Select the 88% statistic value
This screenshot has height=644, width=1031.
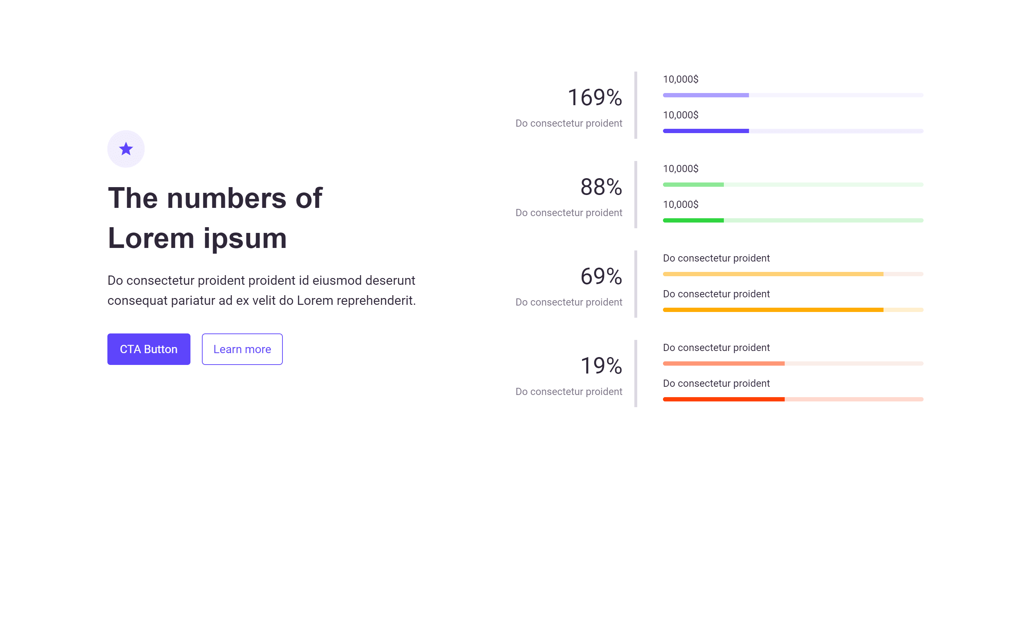click(x=601, y=187)
